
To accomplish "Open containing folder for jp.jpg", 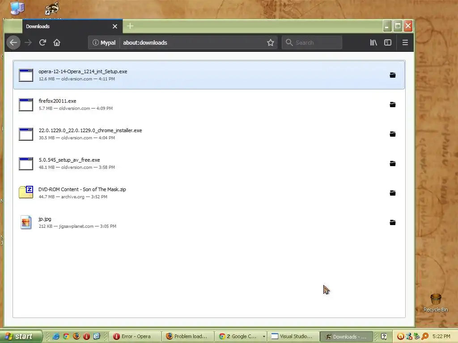I will pos(393,222).
